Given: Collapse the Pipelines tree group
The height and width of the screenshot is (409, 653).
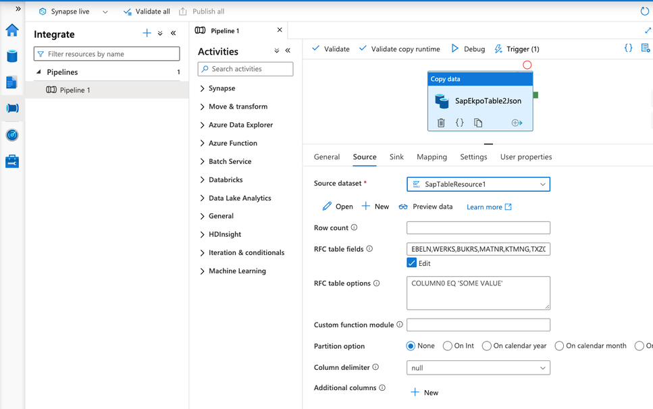Looking at the screenshot, I should (38, 72).
